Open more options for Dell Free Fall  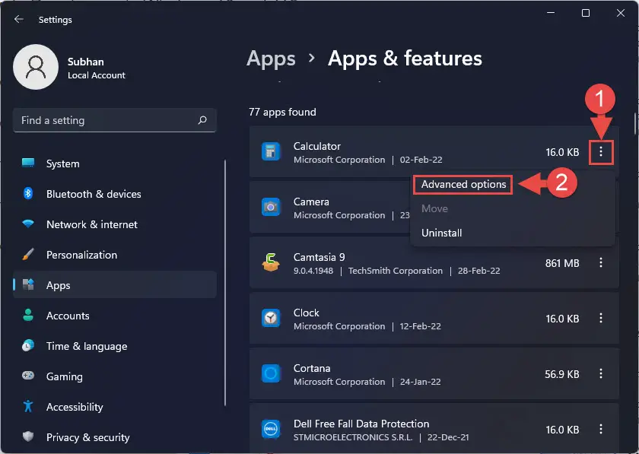(x=601, y=429)
